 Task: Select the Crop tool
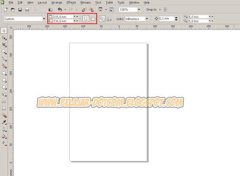point(4,45)
